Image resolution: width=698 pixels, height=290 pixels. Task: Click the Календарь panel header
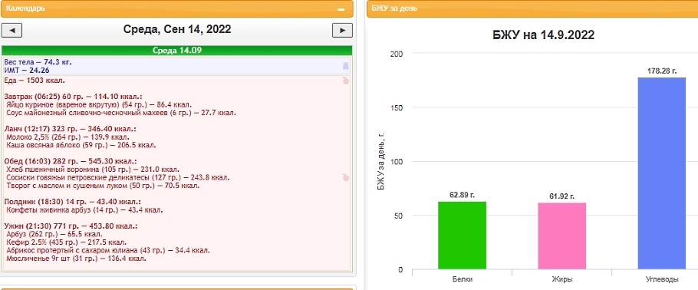(176, 8)
